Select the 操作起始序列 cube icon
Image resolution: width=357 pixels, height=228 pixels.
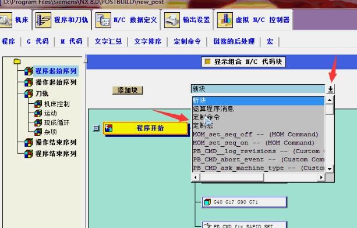click(x=29, y=82)
